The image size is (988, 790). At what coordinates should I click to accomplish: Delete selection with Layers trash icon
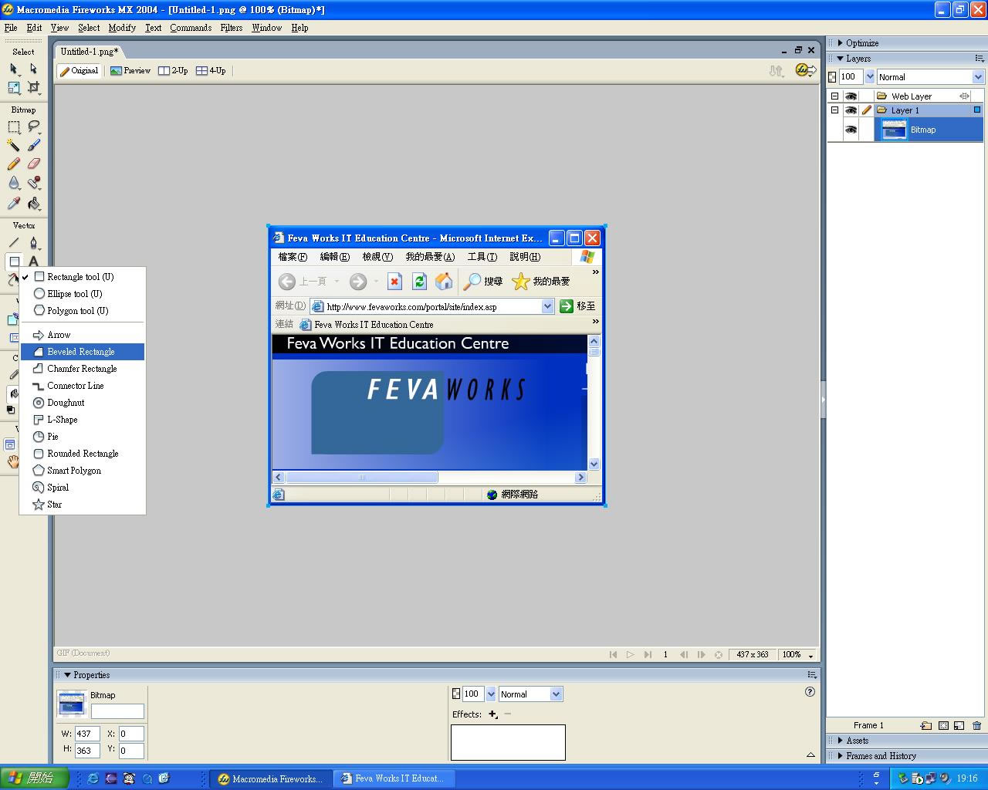pos(976,725)
